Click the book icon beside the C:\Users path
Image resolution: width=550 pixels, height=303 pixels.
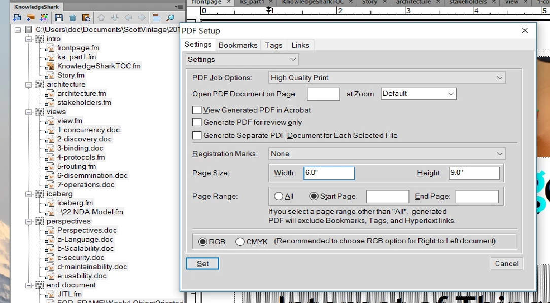28,30
